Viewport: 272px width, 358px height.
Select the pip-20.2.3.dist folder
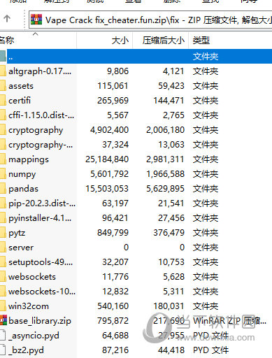(x=42, y=203)
